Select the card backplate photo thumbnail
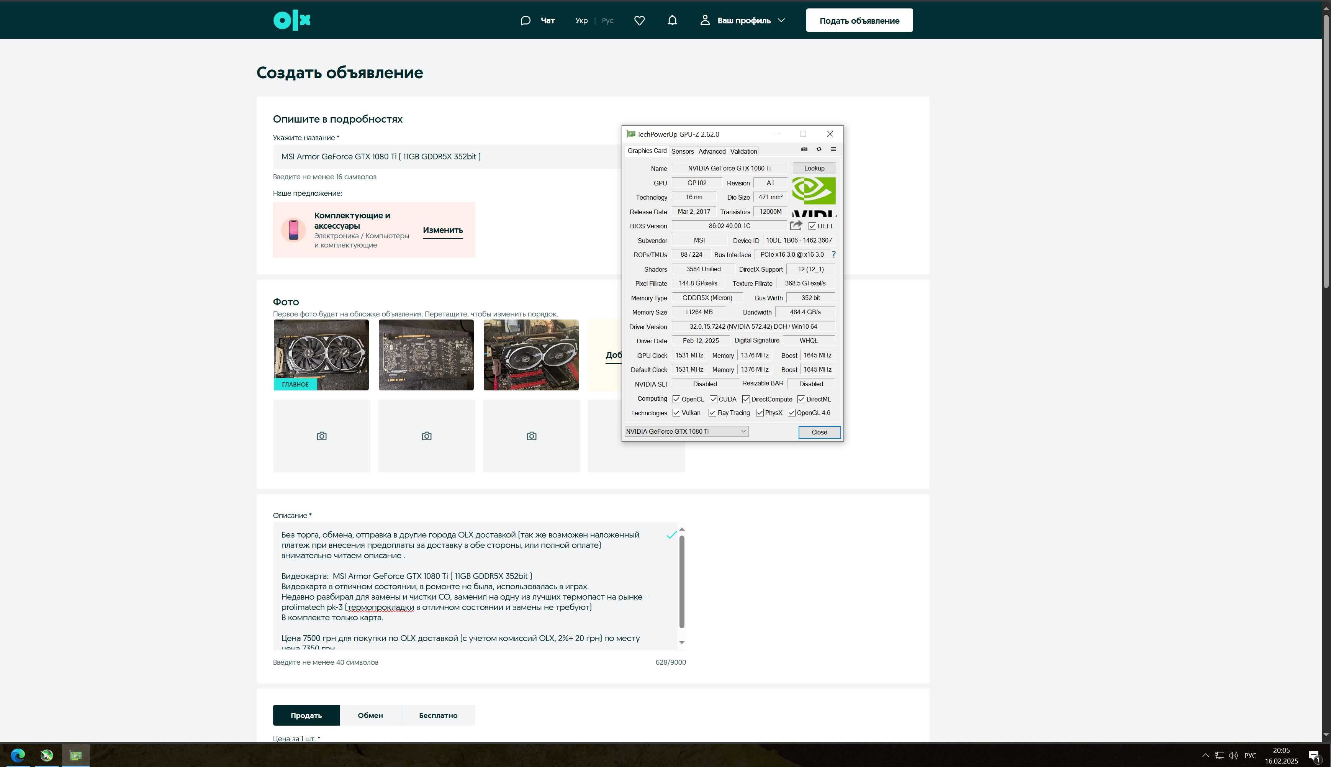1331x767 pixels. (x=426, y=355)
